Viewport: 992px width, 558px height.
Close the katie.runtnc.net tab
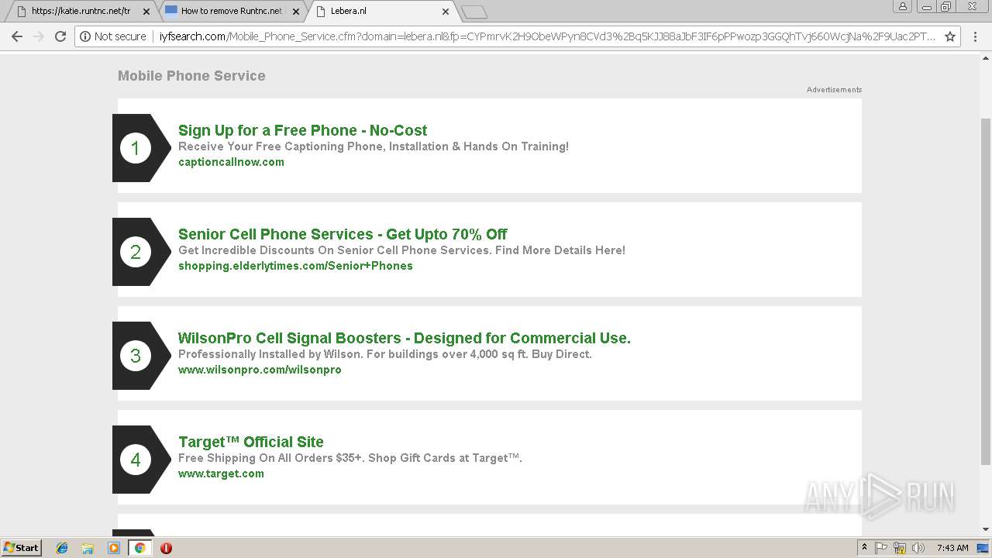coord(146,12)
